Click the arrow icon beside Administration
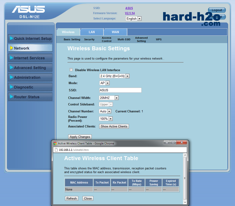Viewport: 235px width, 206px height. click(11, 77)
